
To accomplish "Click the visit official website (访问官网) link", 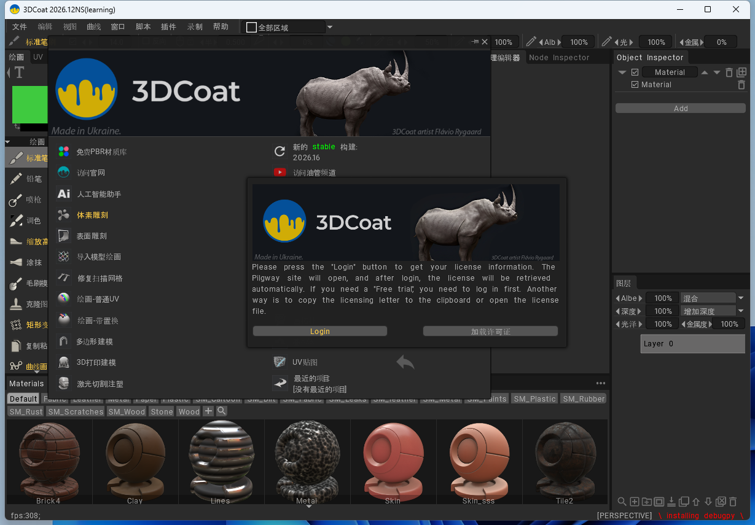I will click(91, 173).
